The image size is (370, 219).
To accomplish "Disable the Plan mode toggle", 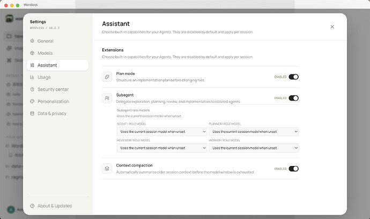I will point(293,77).
